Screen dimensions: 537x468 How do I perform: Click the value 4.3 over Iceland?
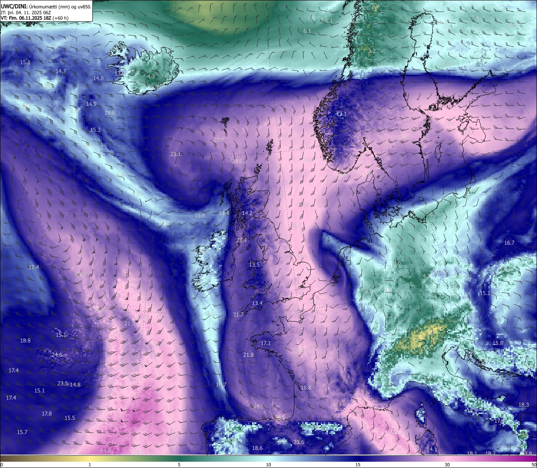coord(151,76)
